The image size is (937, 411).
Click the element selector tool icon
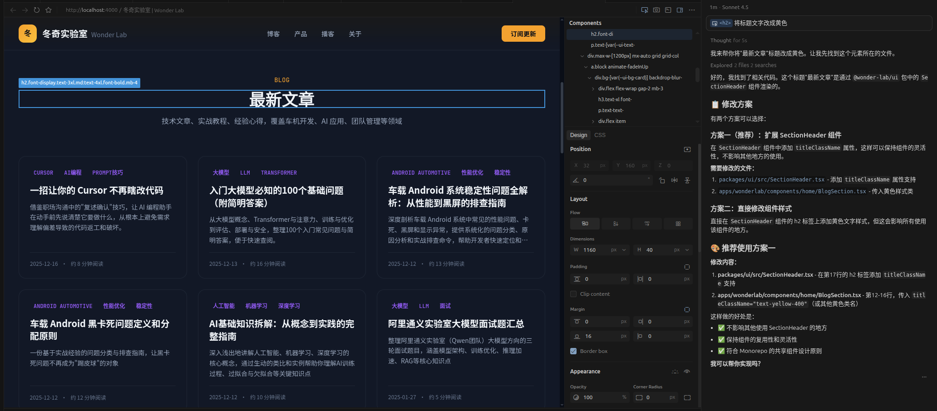click(x=644, y=10)
